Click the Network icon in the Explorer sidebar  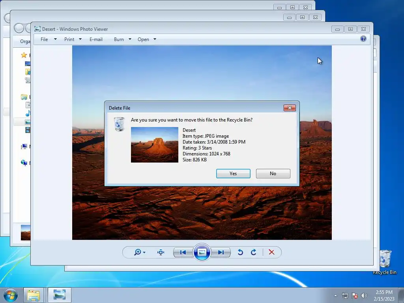pyautogui.click(x=24, y=163)
